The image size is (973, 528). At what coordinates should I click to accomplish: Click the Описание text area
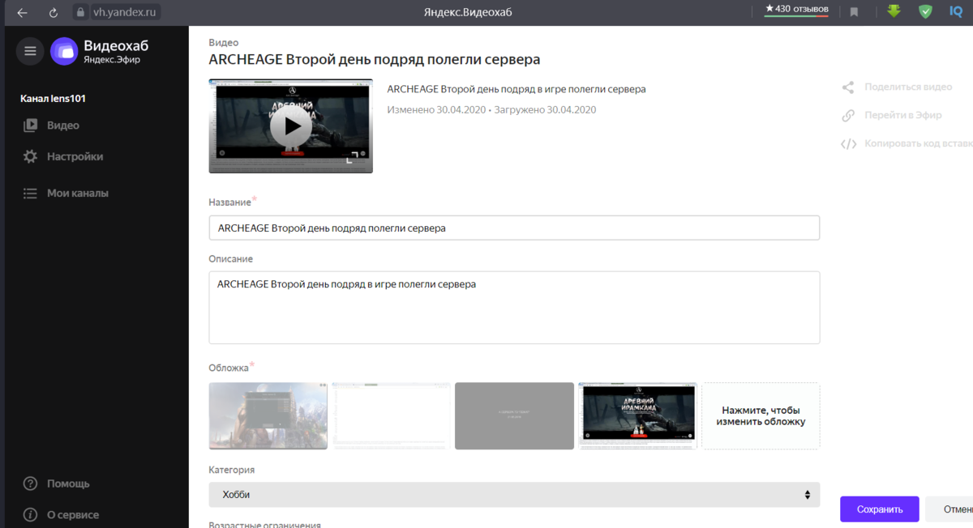(514, 307)
